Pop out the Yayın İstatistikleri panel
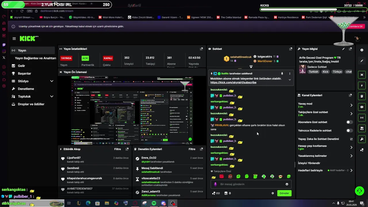This screenshot has height=207, width=368. coord(202,49)
